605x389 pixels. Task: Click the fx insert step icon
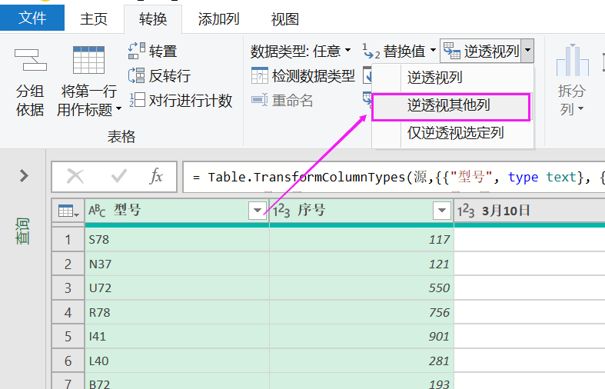point(156,177)
